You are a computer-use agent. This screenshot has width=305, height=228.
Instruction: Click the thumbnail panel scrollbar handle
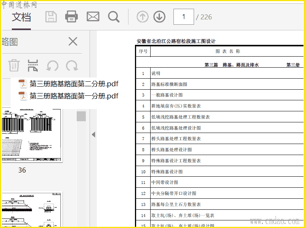coord(81,116)
